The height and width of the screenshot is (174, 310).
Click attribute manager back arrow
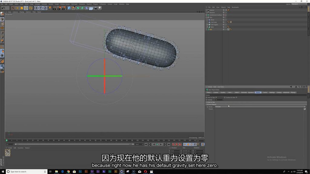click(291, 87)
